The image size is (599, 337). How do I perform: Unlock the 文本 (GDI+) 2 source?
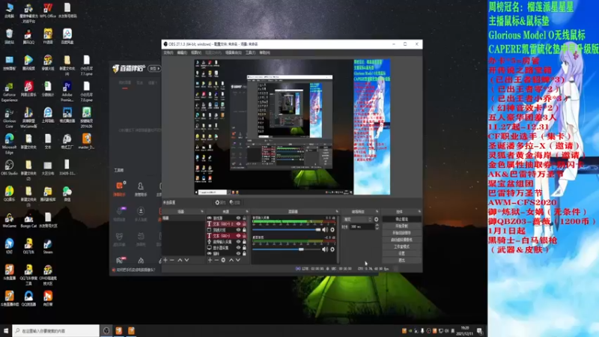tap(244, 224)
